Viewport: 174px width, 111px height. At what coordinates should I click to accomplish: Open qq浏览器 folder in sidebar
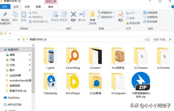pyautogui.click(x=13, y=75)
